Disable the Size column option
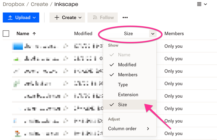Screen dimensions: 217x140 coord(122,105)
